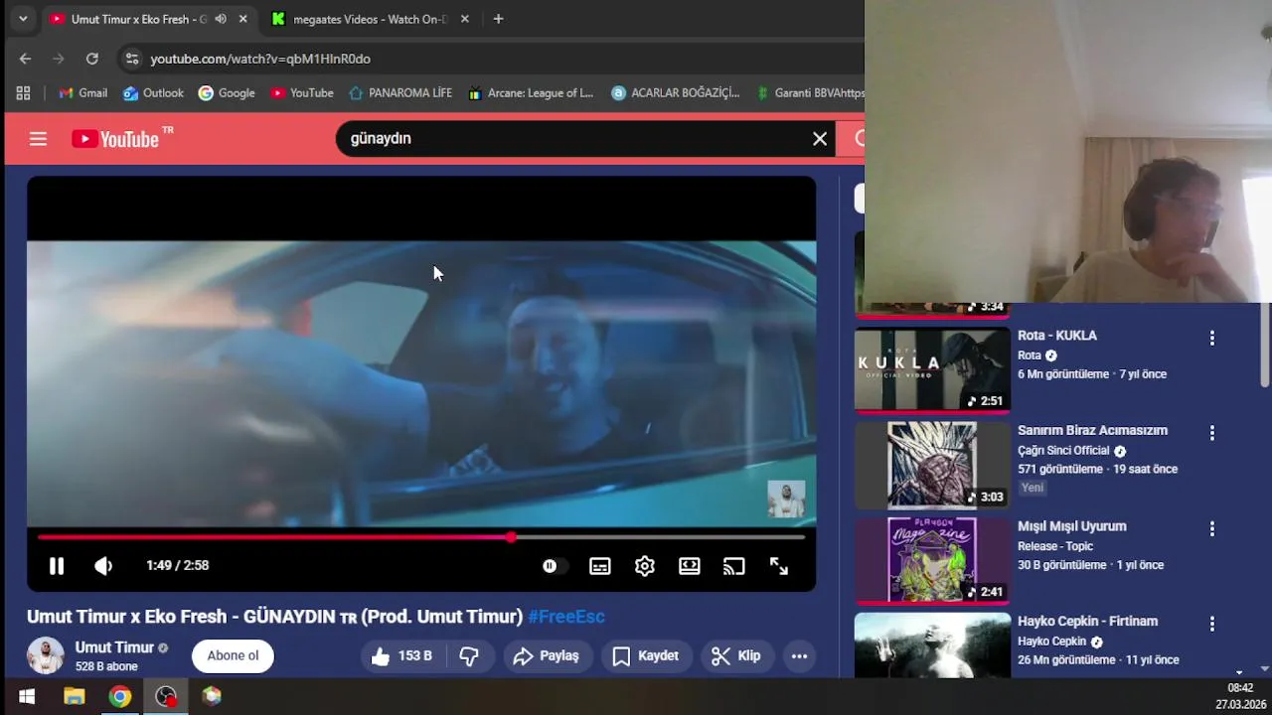The height and width of the screenshot is (715, 1272).
Task: Toggle the autoplay switch
Action: pyautogui.click(x=555, y=566)
